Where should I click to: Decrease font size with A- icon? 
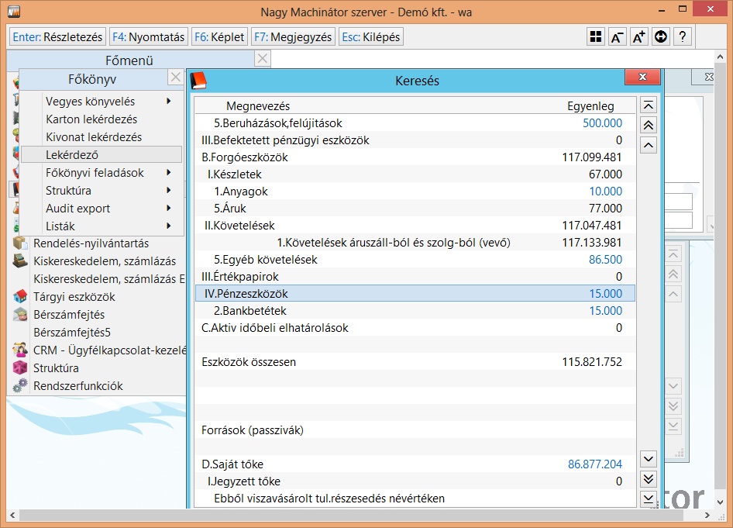coord(617,36)
